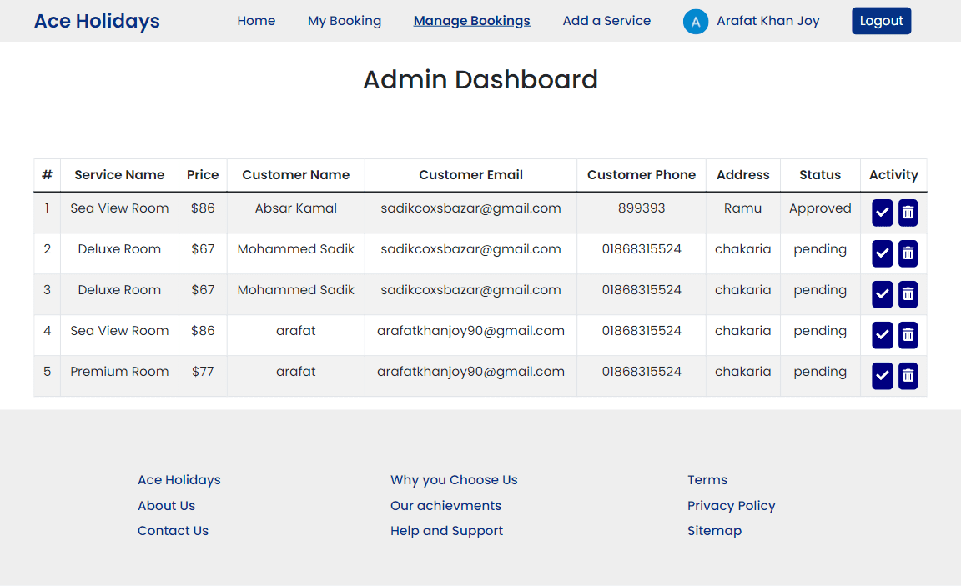The height and width of the screenshot is (586, 961).
Task: Click the user avatar circle icon
Action: point(695,22)
